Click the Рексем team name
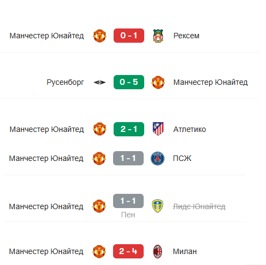Image resolution: width=266 pixels, height=265 pixels. click(186, 36)
